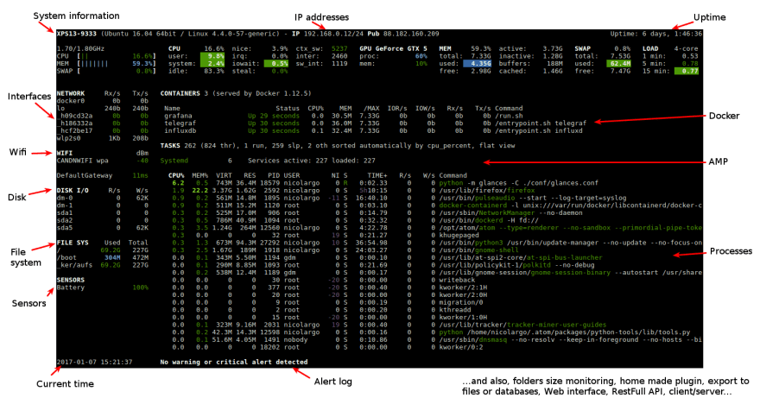This screenshot has height=398, width=760.
Task: Click the highlighted iowait value 0.5%
Action: pos(276,64)
